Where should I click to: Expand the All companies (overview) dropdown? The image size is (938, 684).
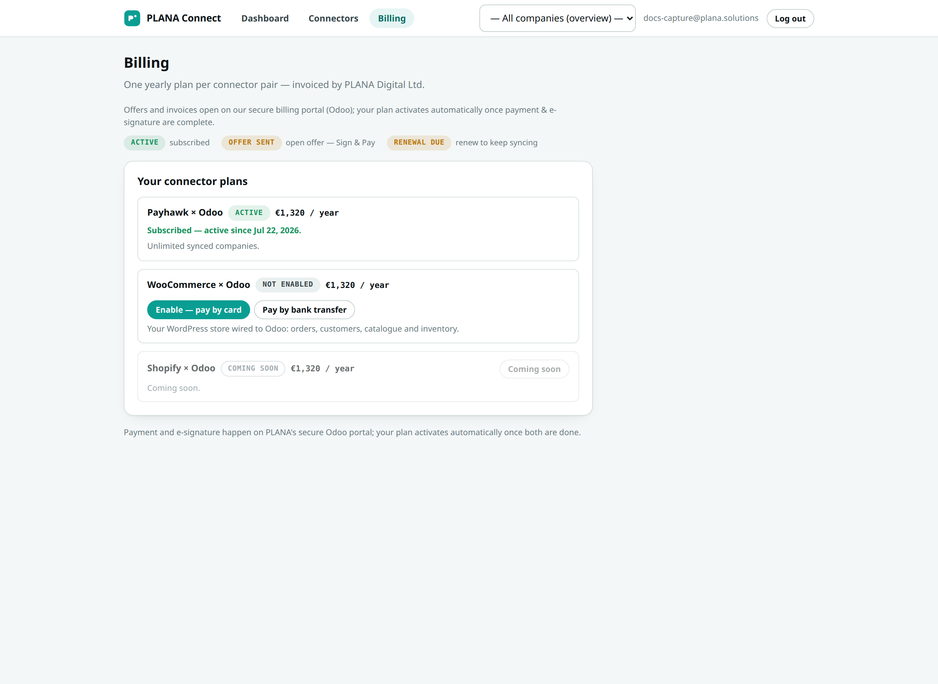[x=557, y=18]
